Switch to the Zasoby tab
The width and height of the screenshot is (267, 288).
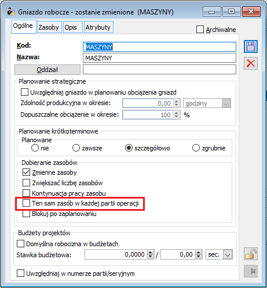click(49, 27)
